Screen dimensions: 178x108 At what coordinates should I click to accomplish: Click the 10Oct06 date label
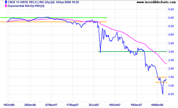click(x=9, y=105)
